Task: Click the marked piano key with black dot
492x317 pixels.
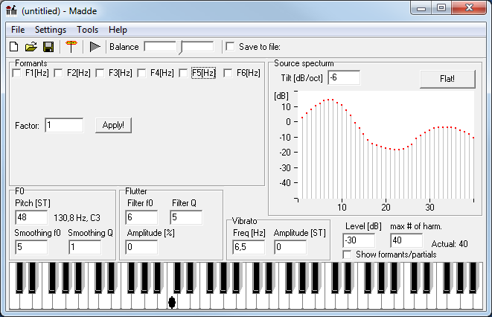Action: click(173, 301)
